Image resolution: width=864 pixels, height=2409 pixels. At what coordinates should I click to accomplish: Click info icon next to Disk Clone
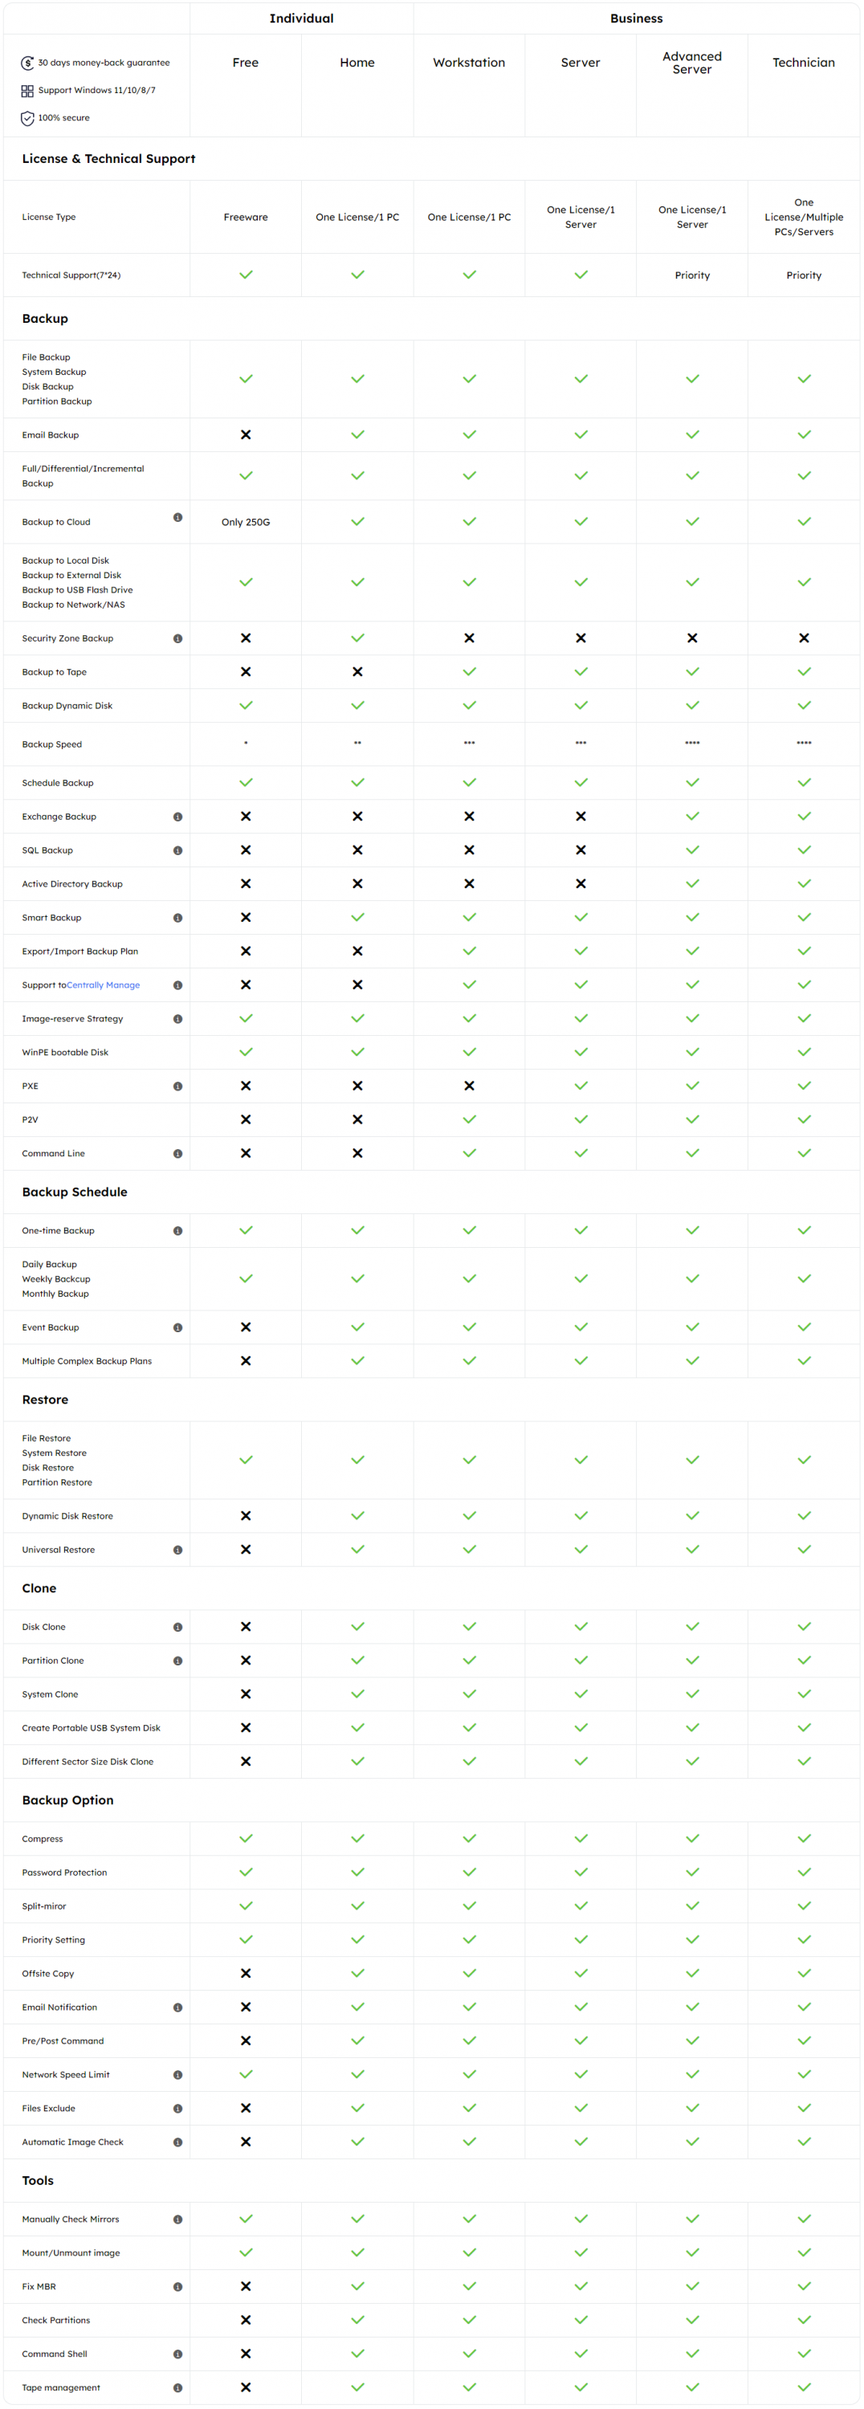pyautogui.click(x=177, y=1626)
